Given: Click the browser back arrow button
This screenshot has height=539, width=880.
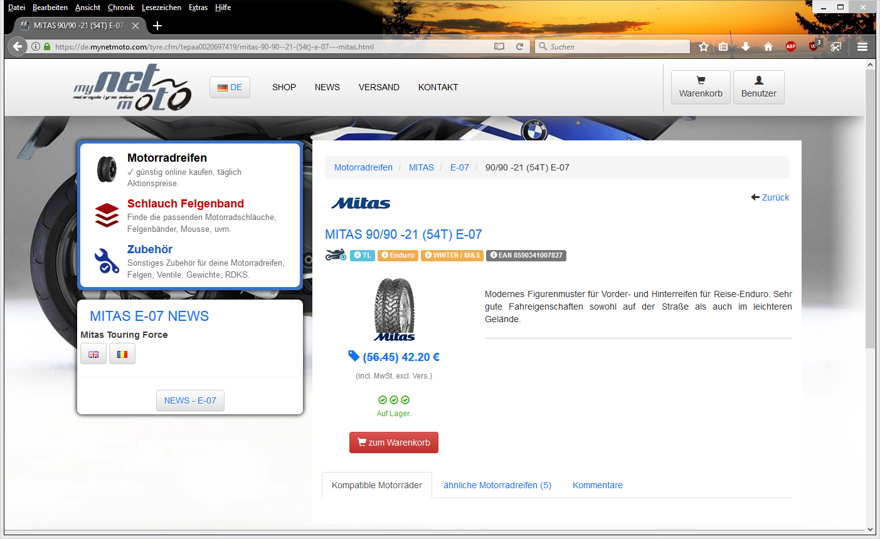Looking at the screenshot, I should (x=18, y=46).
